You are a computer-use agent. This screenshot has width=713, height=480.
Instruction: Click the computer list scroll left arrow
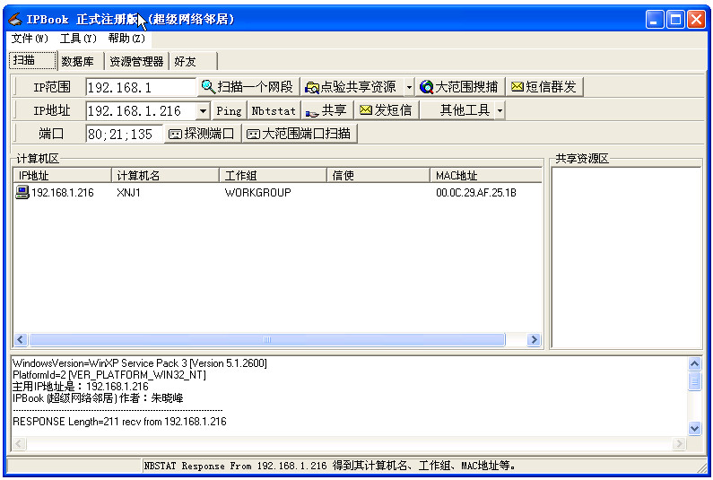pyautogui.click(x=21, y=339)
